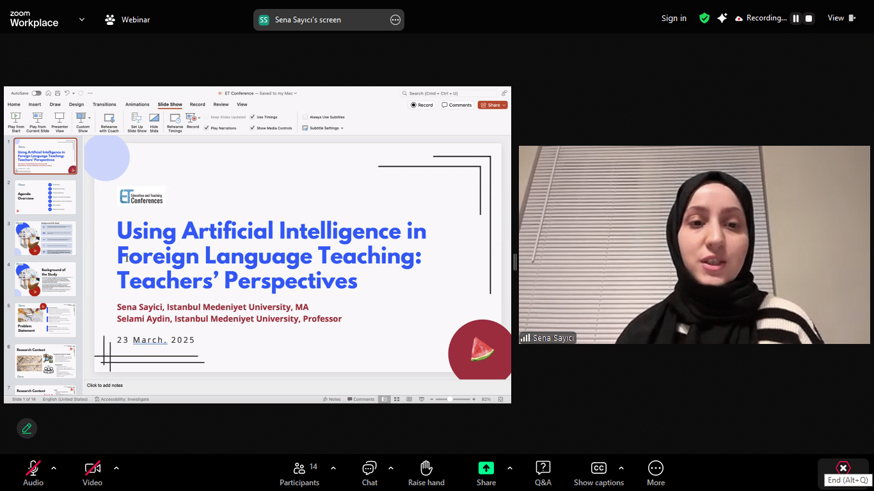
Task: Open the Zoom Workplace dropdown chevron
Action: 82,20
